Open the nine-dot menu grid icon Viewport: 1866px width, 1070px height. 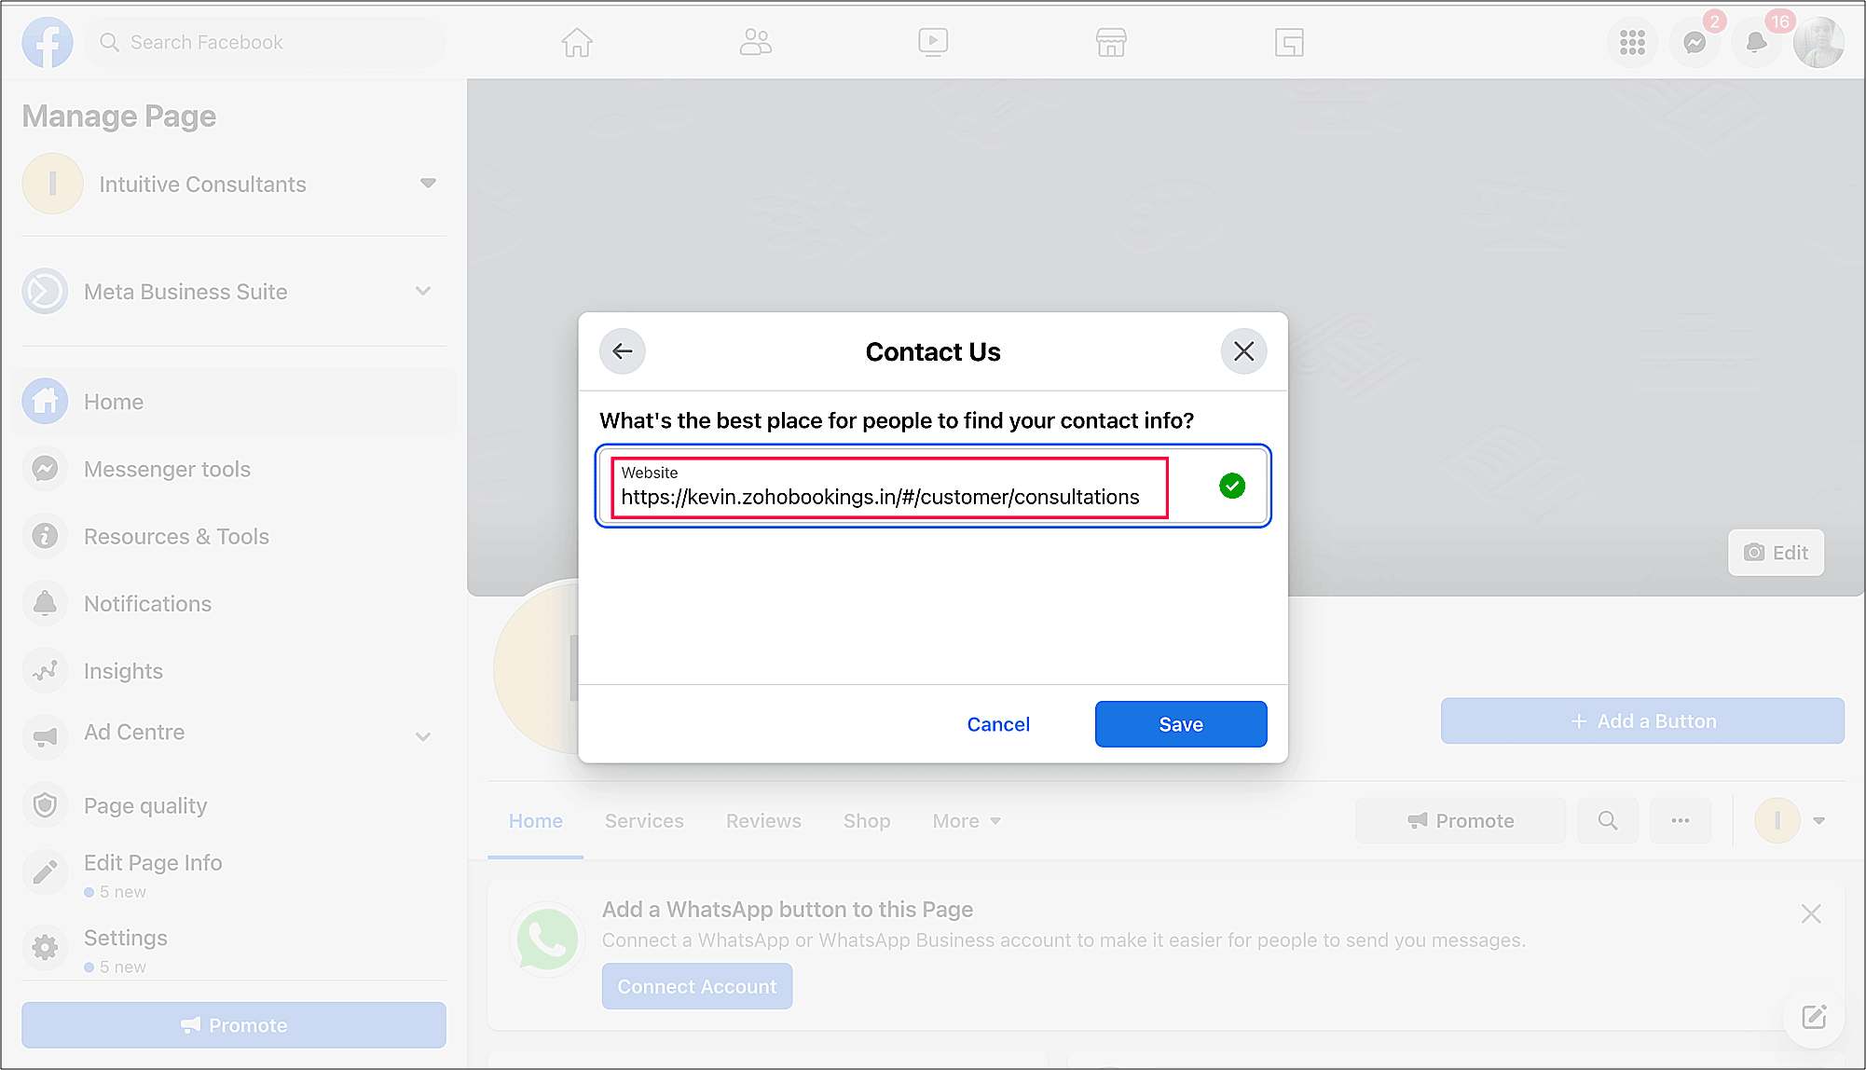tap(1632, 43)
